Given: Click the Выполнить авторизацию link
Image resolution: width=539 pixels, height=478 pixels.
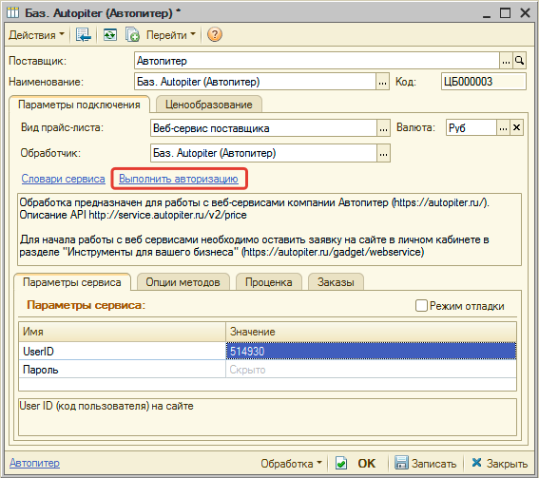Looking at the screenshot, I should pyautogui.click(x=179, y=179).
